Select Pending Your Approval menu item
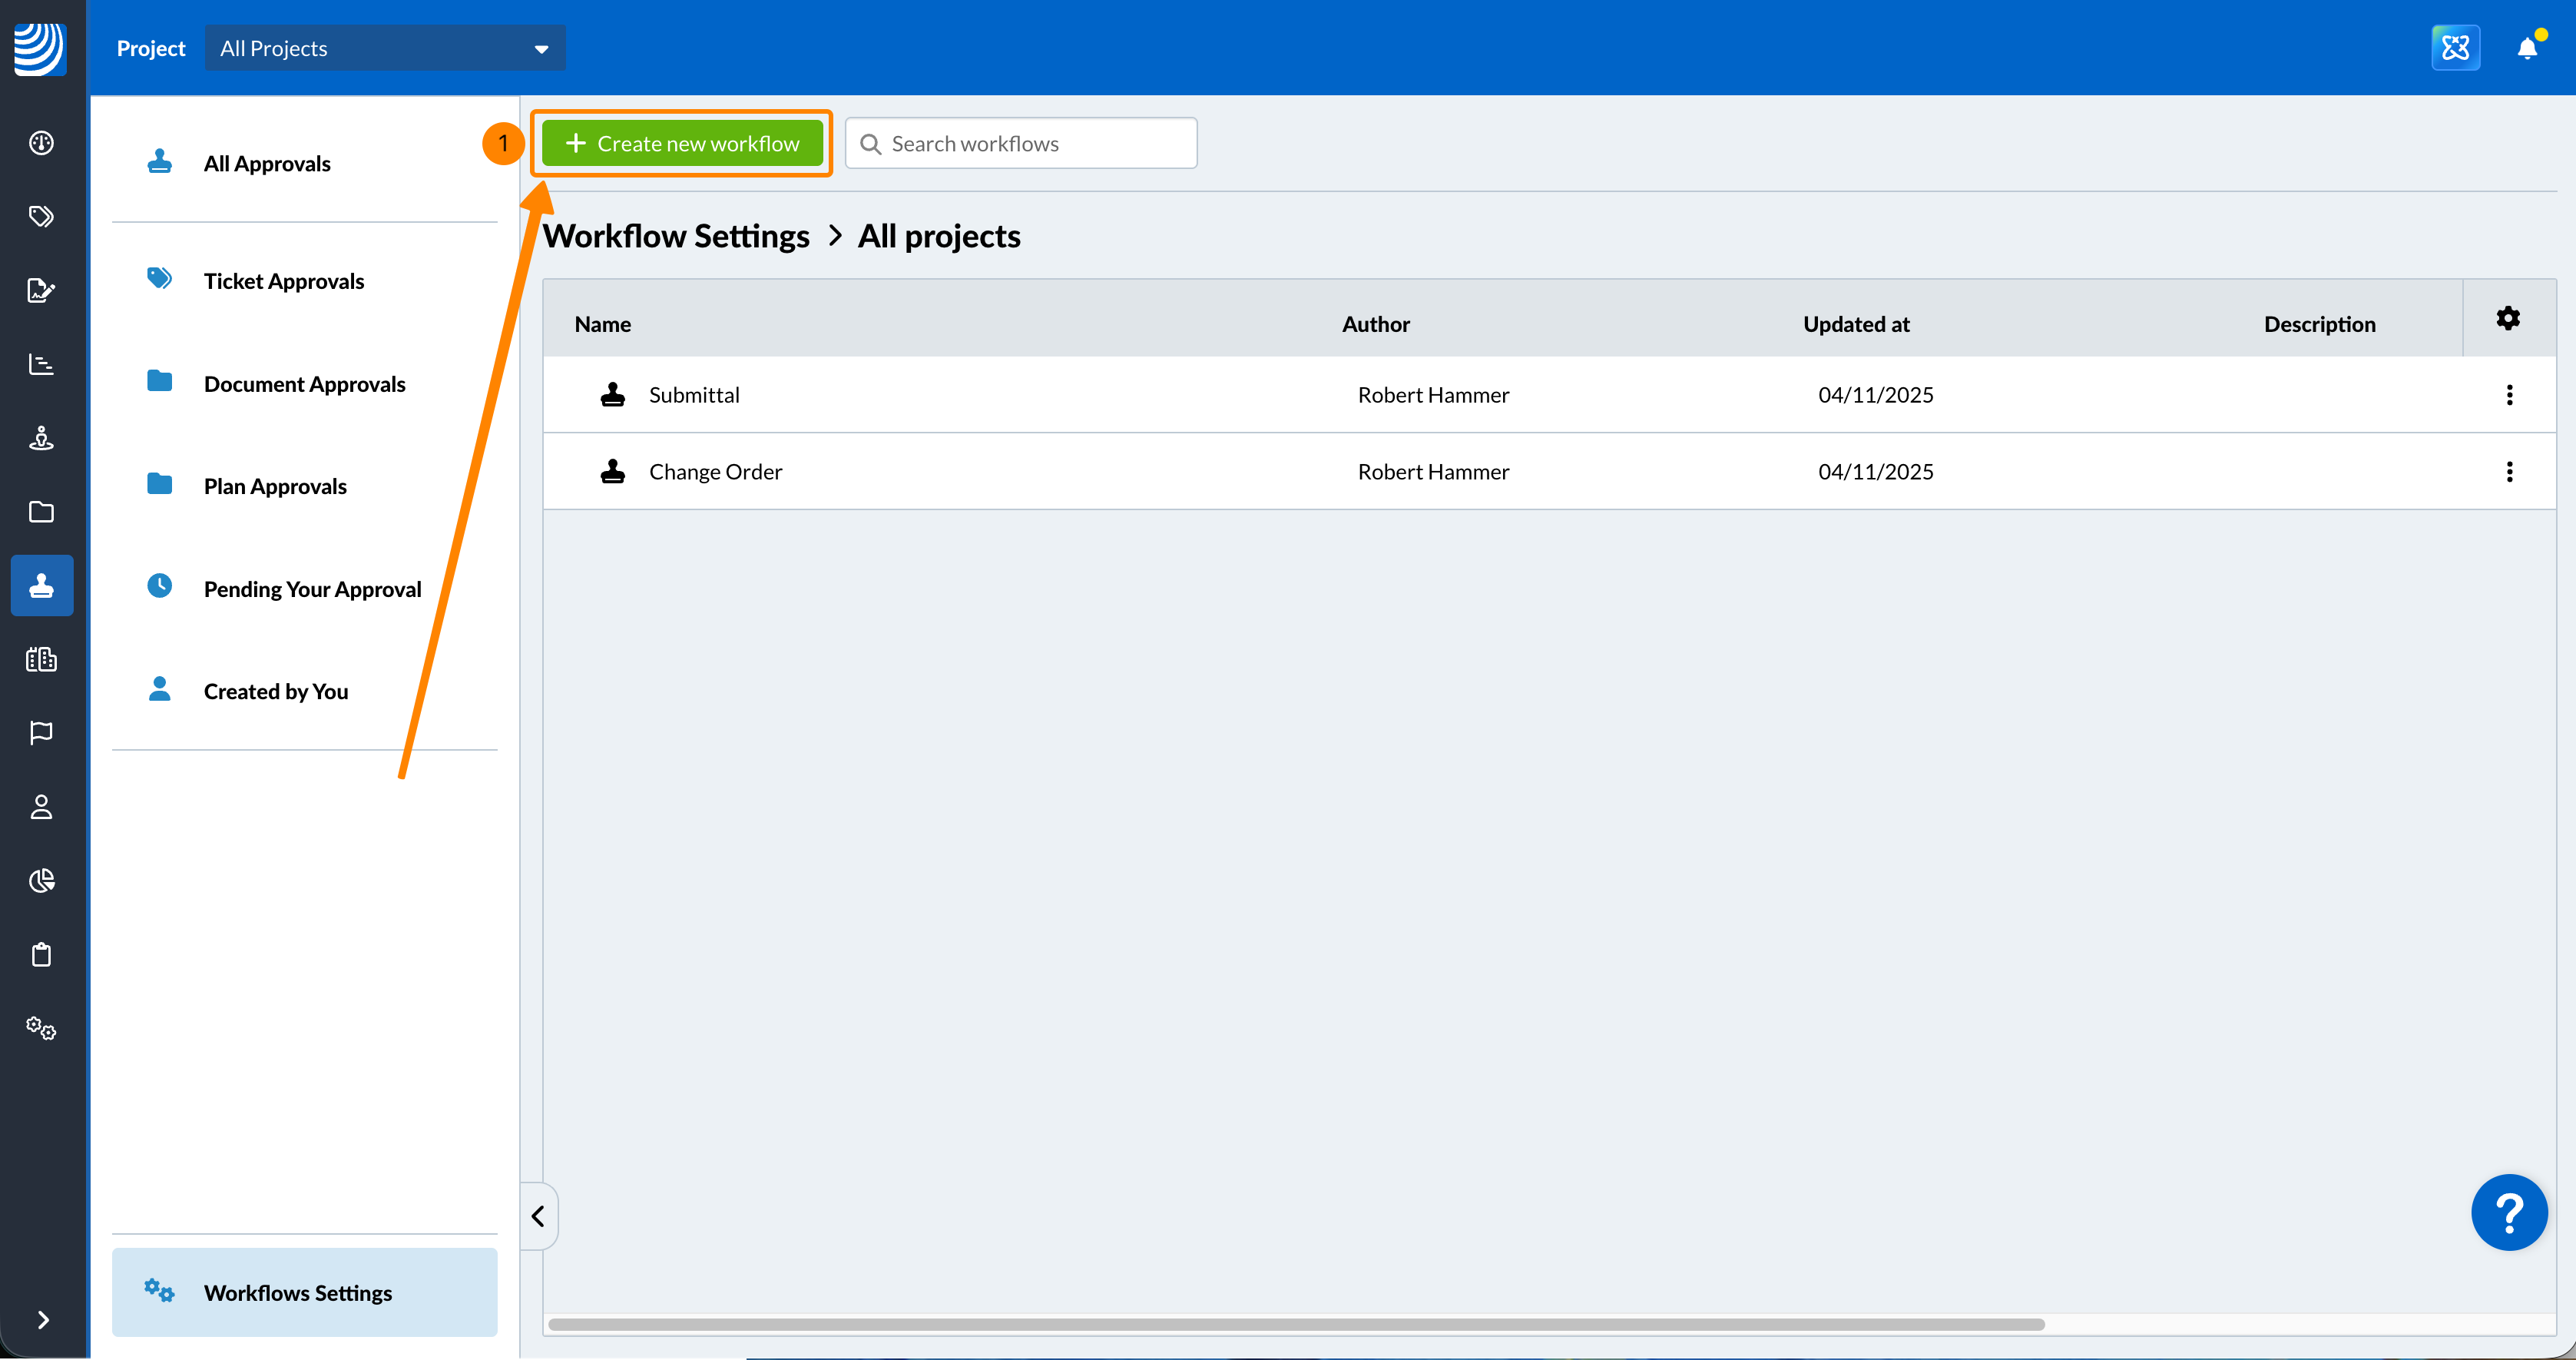Screen dimensions: 2576x1360 click(312, 589)
